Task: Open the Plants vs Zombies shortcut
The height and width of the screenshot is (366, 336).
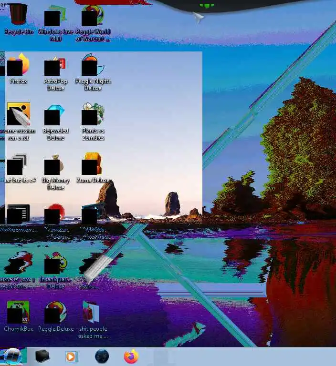Action: [93, 114]
